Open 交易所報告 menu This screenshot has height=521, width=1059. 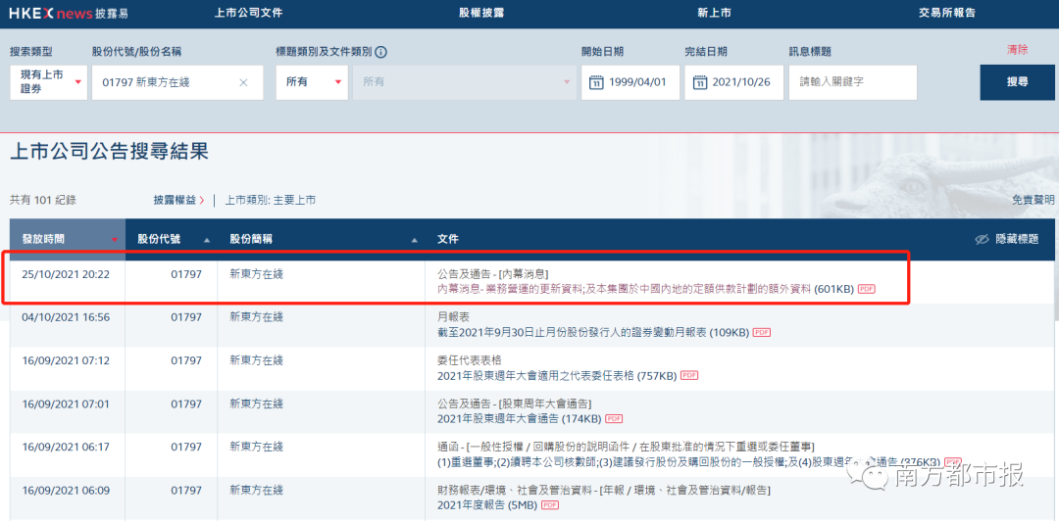pos(947,13)
